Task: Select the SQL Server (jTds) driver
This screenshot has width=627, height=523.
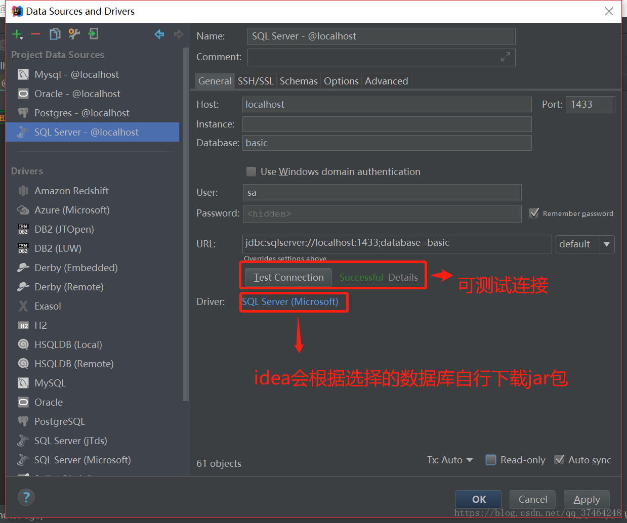Action: [x=92, y=441]
